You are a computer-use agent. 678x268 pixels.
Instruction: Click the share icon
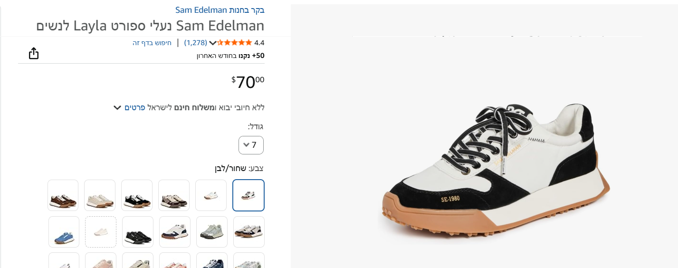[x=33, y=53]
